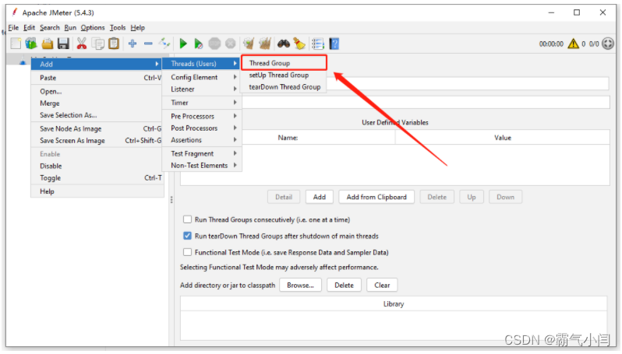Click the Clear results broom icon

[249, 44]
